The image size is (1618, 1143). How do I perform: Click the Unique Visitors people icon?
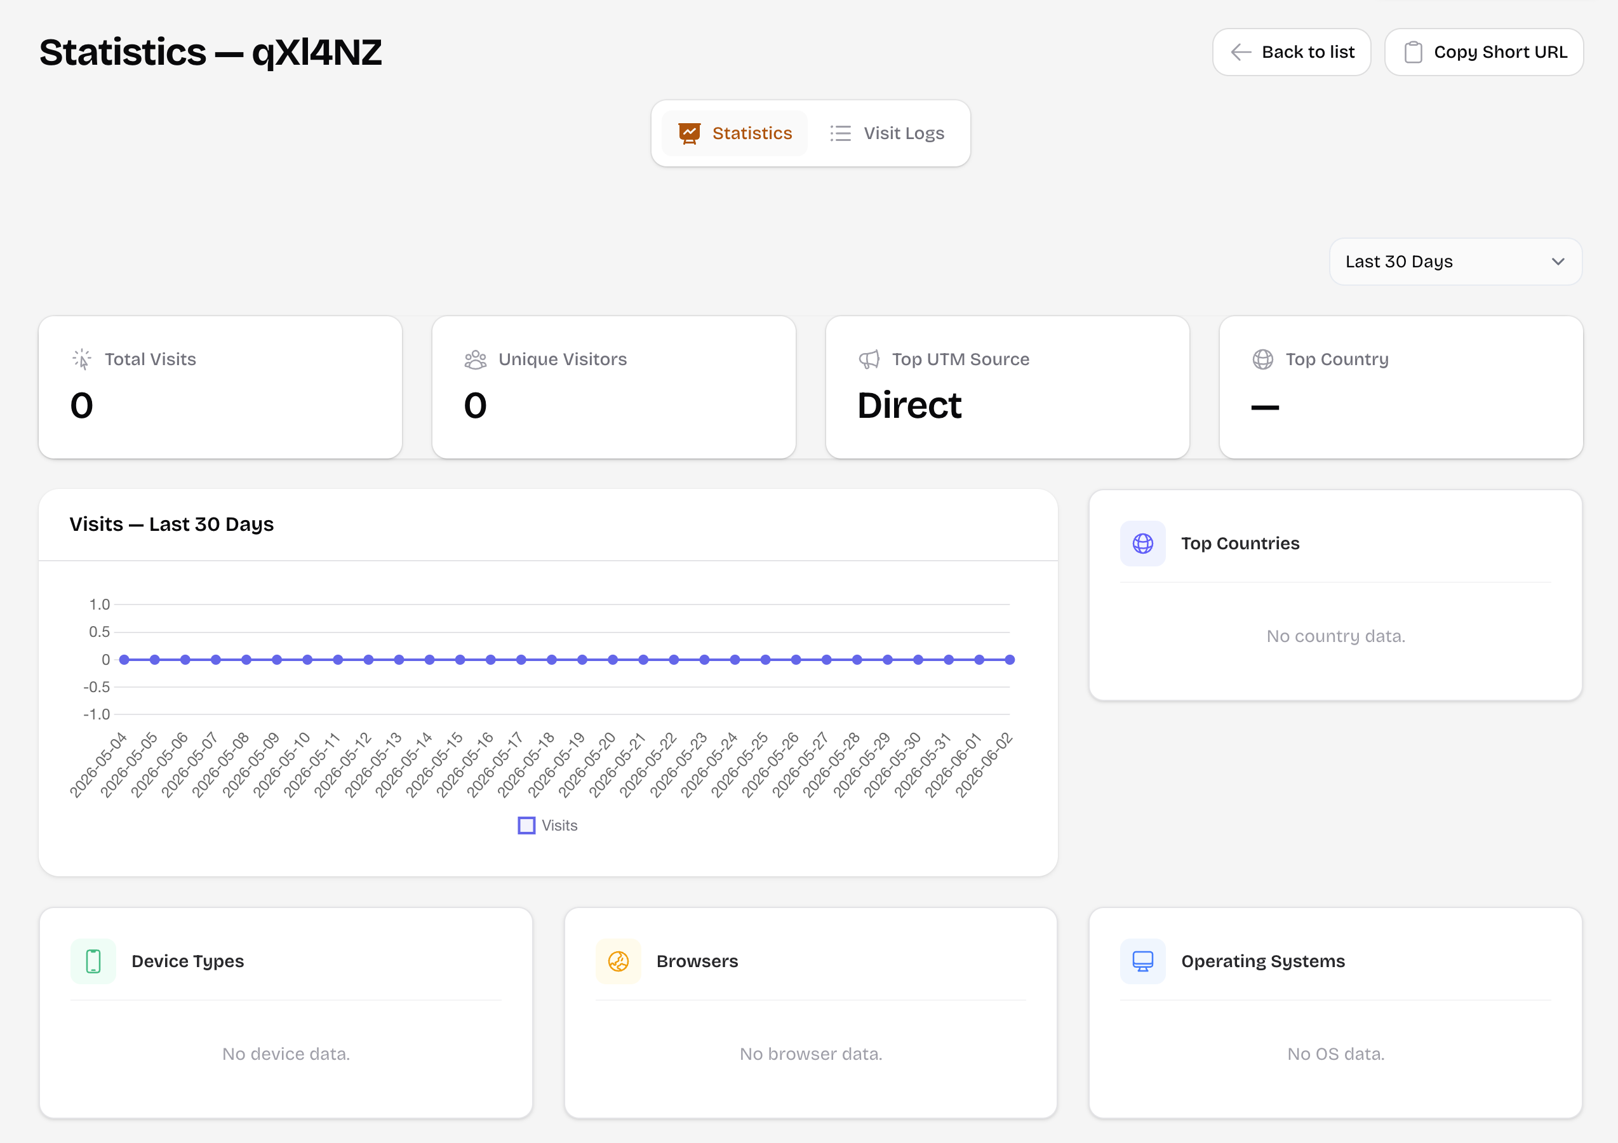coord(476,359)
